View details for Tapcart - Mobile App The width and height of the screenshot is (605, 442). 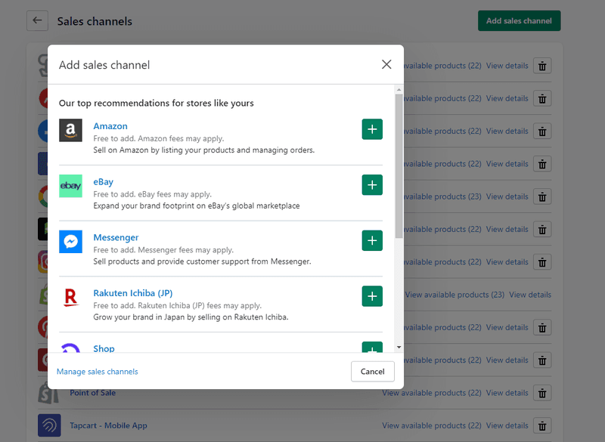coord(507,425)
